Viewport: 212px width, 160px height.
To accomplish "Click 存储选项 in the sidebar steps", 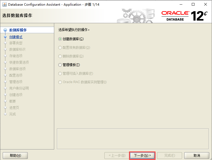I will click(x=16, y=56).
